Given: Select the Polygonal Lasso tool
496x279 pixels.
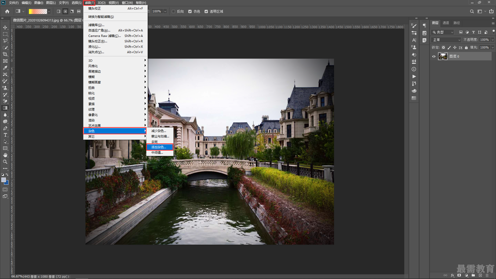Looking at the screenshot, I should tap(5, 41).
